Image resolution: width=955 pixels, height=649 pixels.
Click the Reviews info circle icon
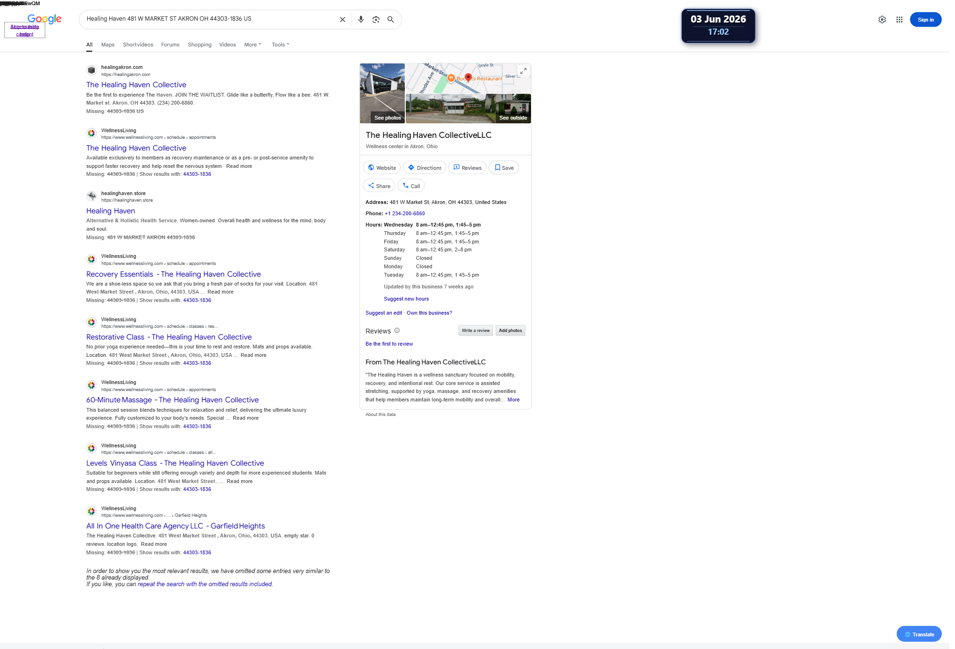click(397, 330)
